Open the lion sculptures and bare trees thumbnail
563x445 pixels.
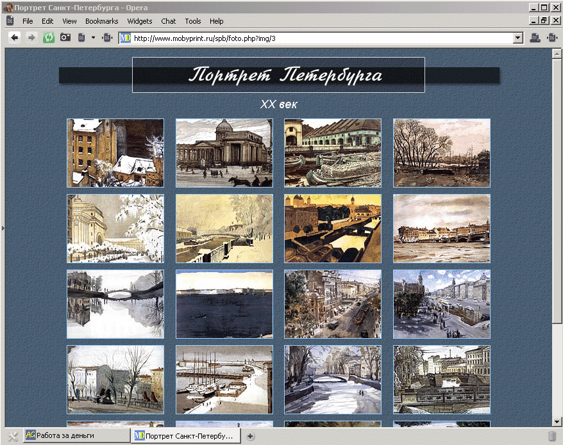click(115, 380)
